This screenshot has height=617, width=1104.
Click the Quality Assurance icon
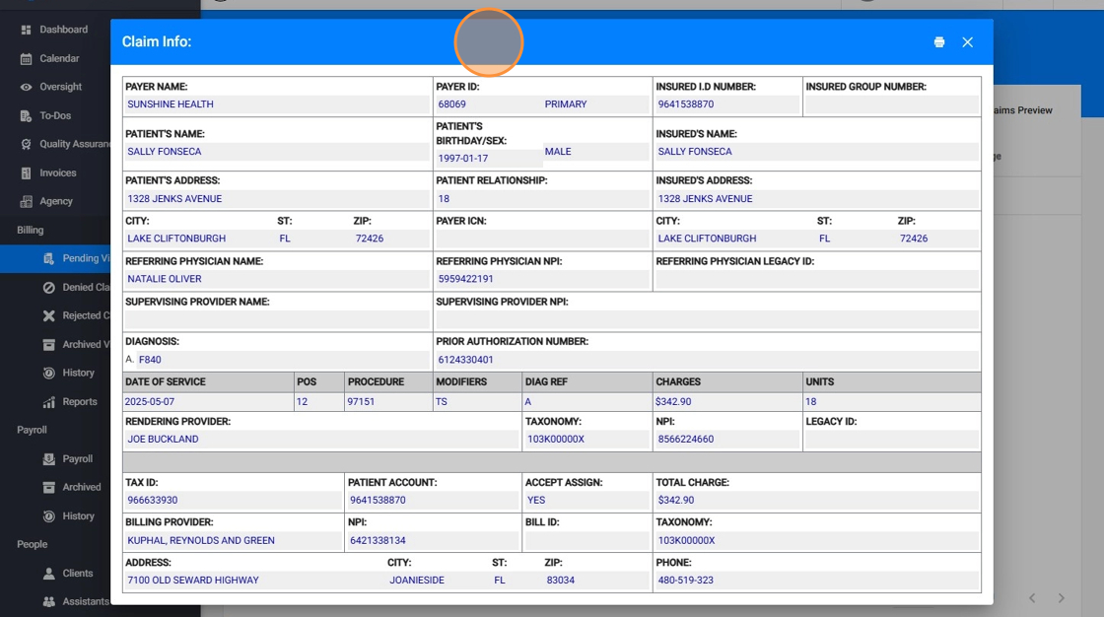[26, 144]
